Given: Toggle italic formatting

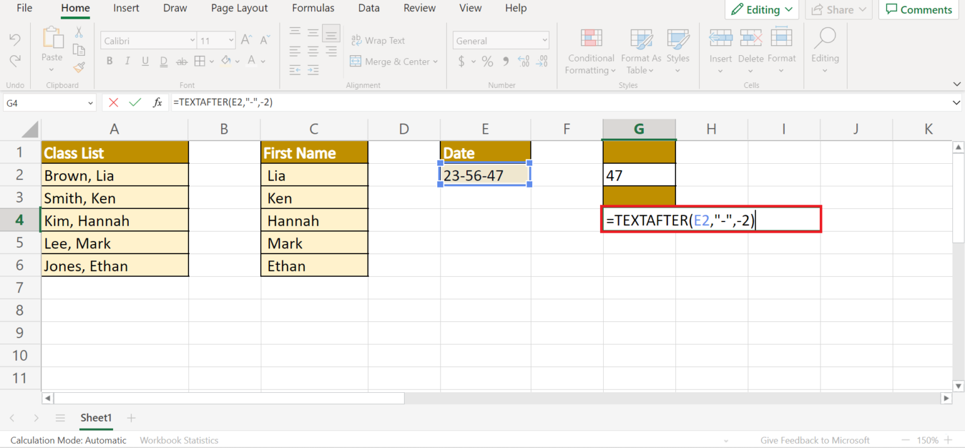Looking at the screenshot, I should 127,61.
